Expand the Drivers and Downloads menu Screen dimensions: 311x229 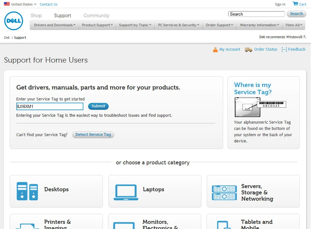55,25
